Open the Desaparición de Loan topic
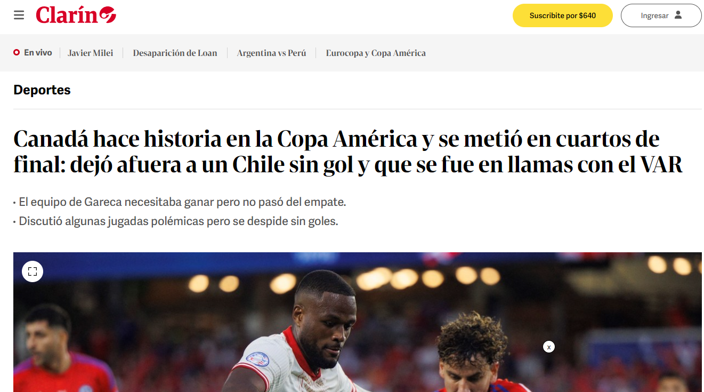This screenshot has width=704, height=392. pos(175,53)
